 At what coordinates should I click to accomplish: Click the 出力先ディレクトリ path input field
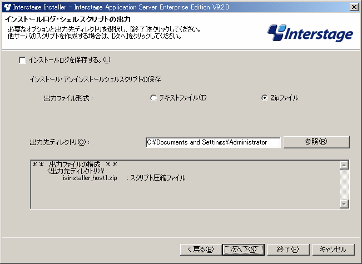click(x=213, y=142)
